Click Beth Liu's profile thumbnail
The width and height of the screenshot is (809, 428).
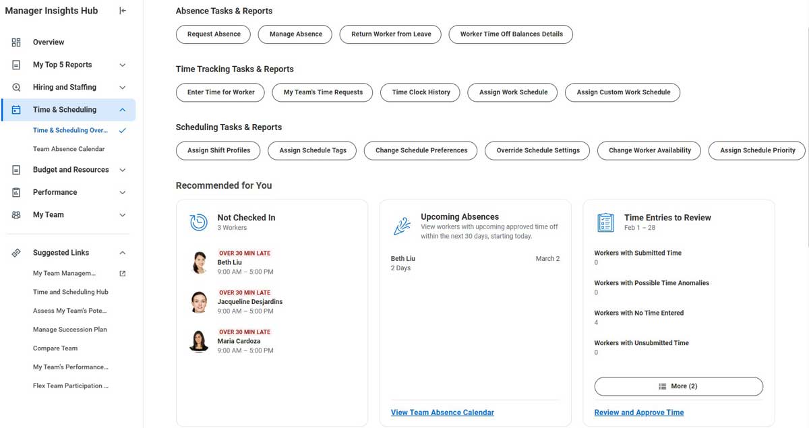(198, 263)
